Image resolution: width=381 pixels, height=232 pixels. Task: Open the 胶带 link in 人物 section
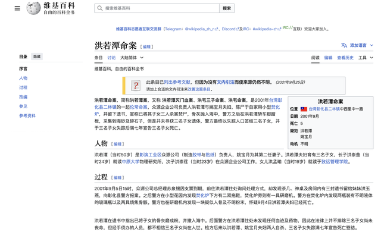click(197, 155)
